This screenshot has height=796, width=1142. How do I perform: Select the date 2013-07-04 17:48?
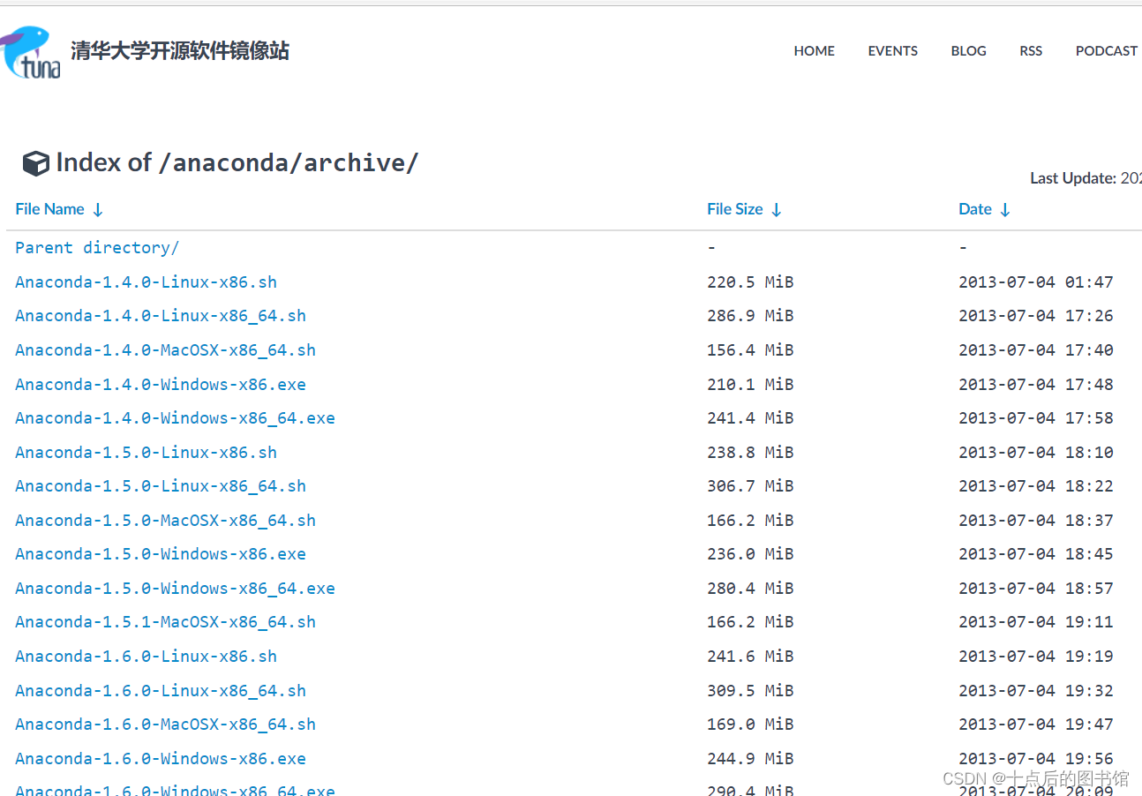(x=1036, y=385)
